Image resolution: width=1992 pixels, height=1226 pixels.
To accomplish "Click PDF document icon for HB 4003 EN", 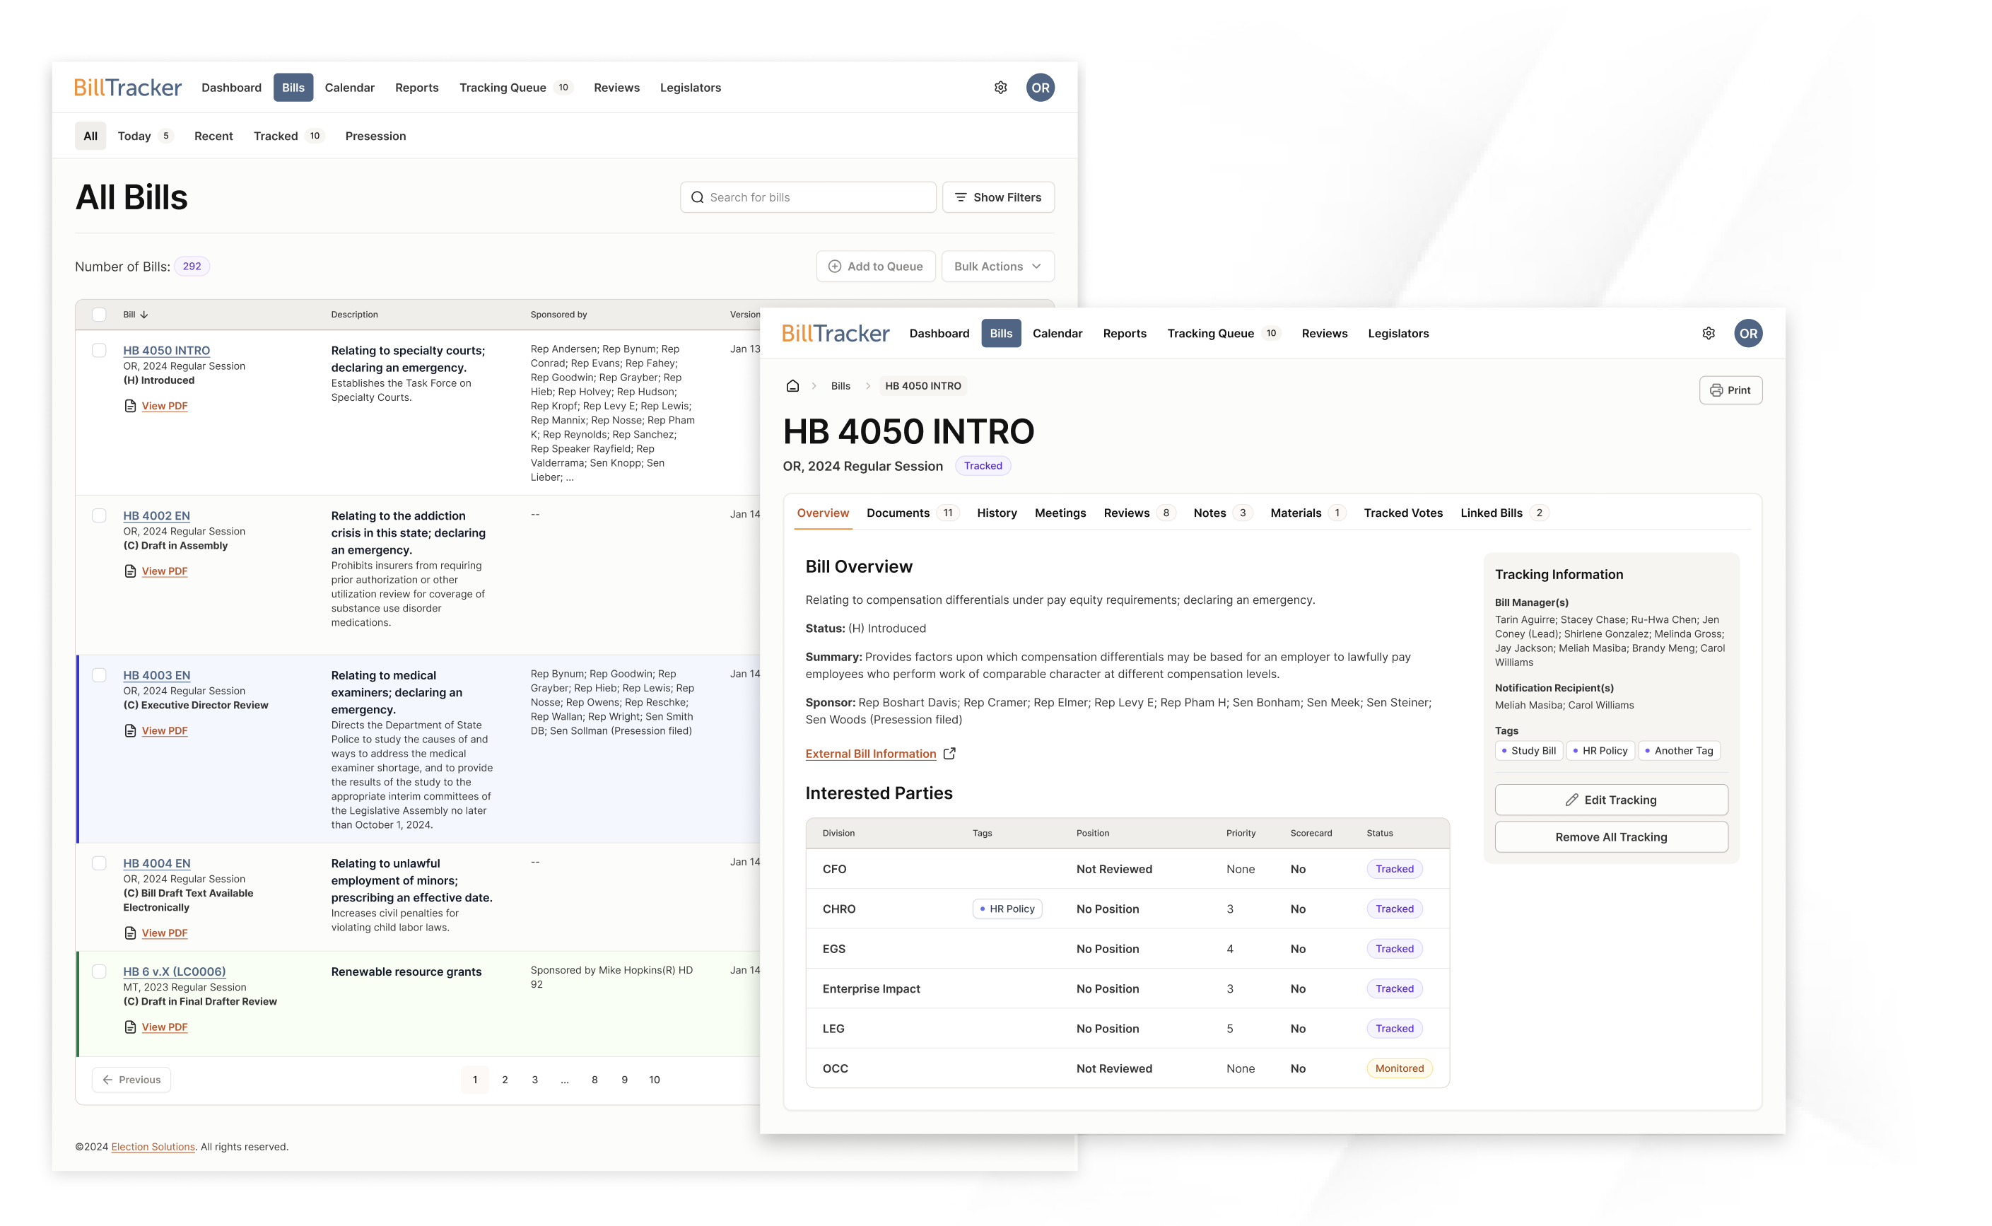I will tap(129, 731).
